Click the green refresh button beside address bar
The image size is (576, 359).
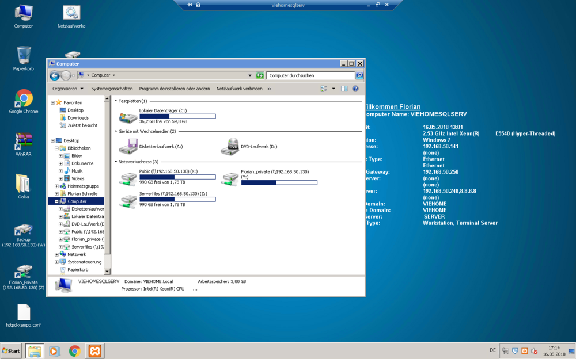(260, 75)
